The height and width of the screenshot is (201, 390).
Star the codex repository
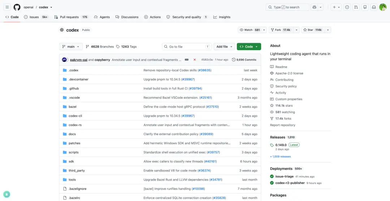[x=313, y=30]
